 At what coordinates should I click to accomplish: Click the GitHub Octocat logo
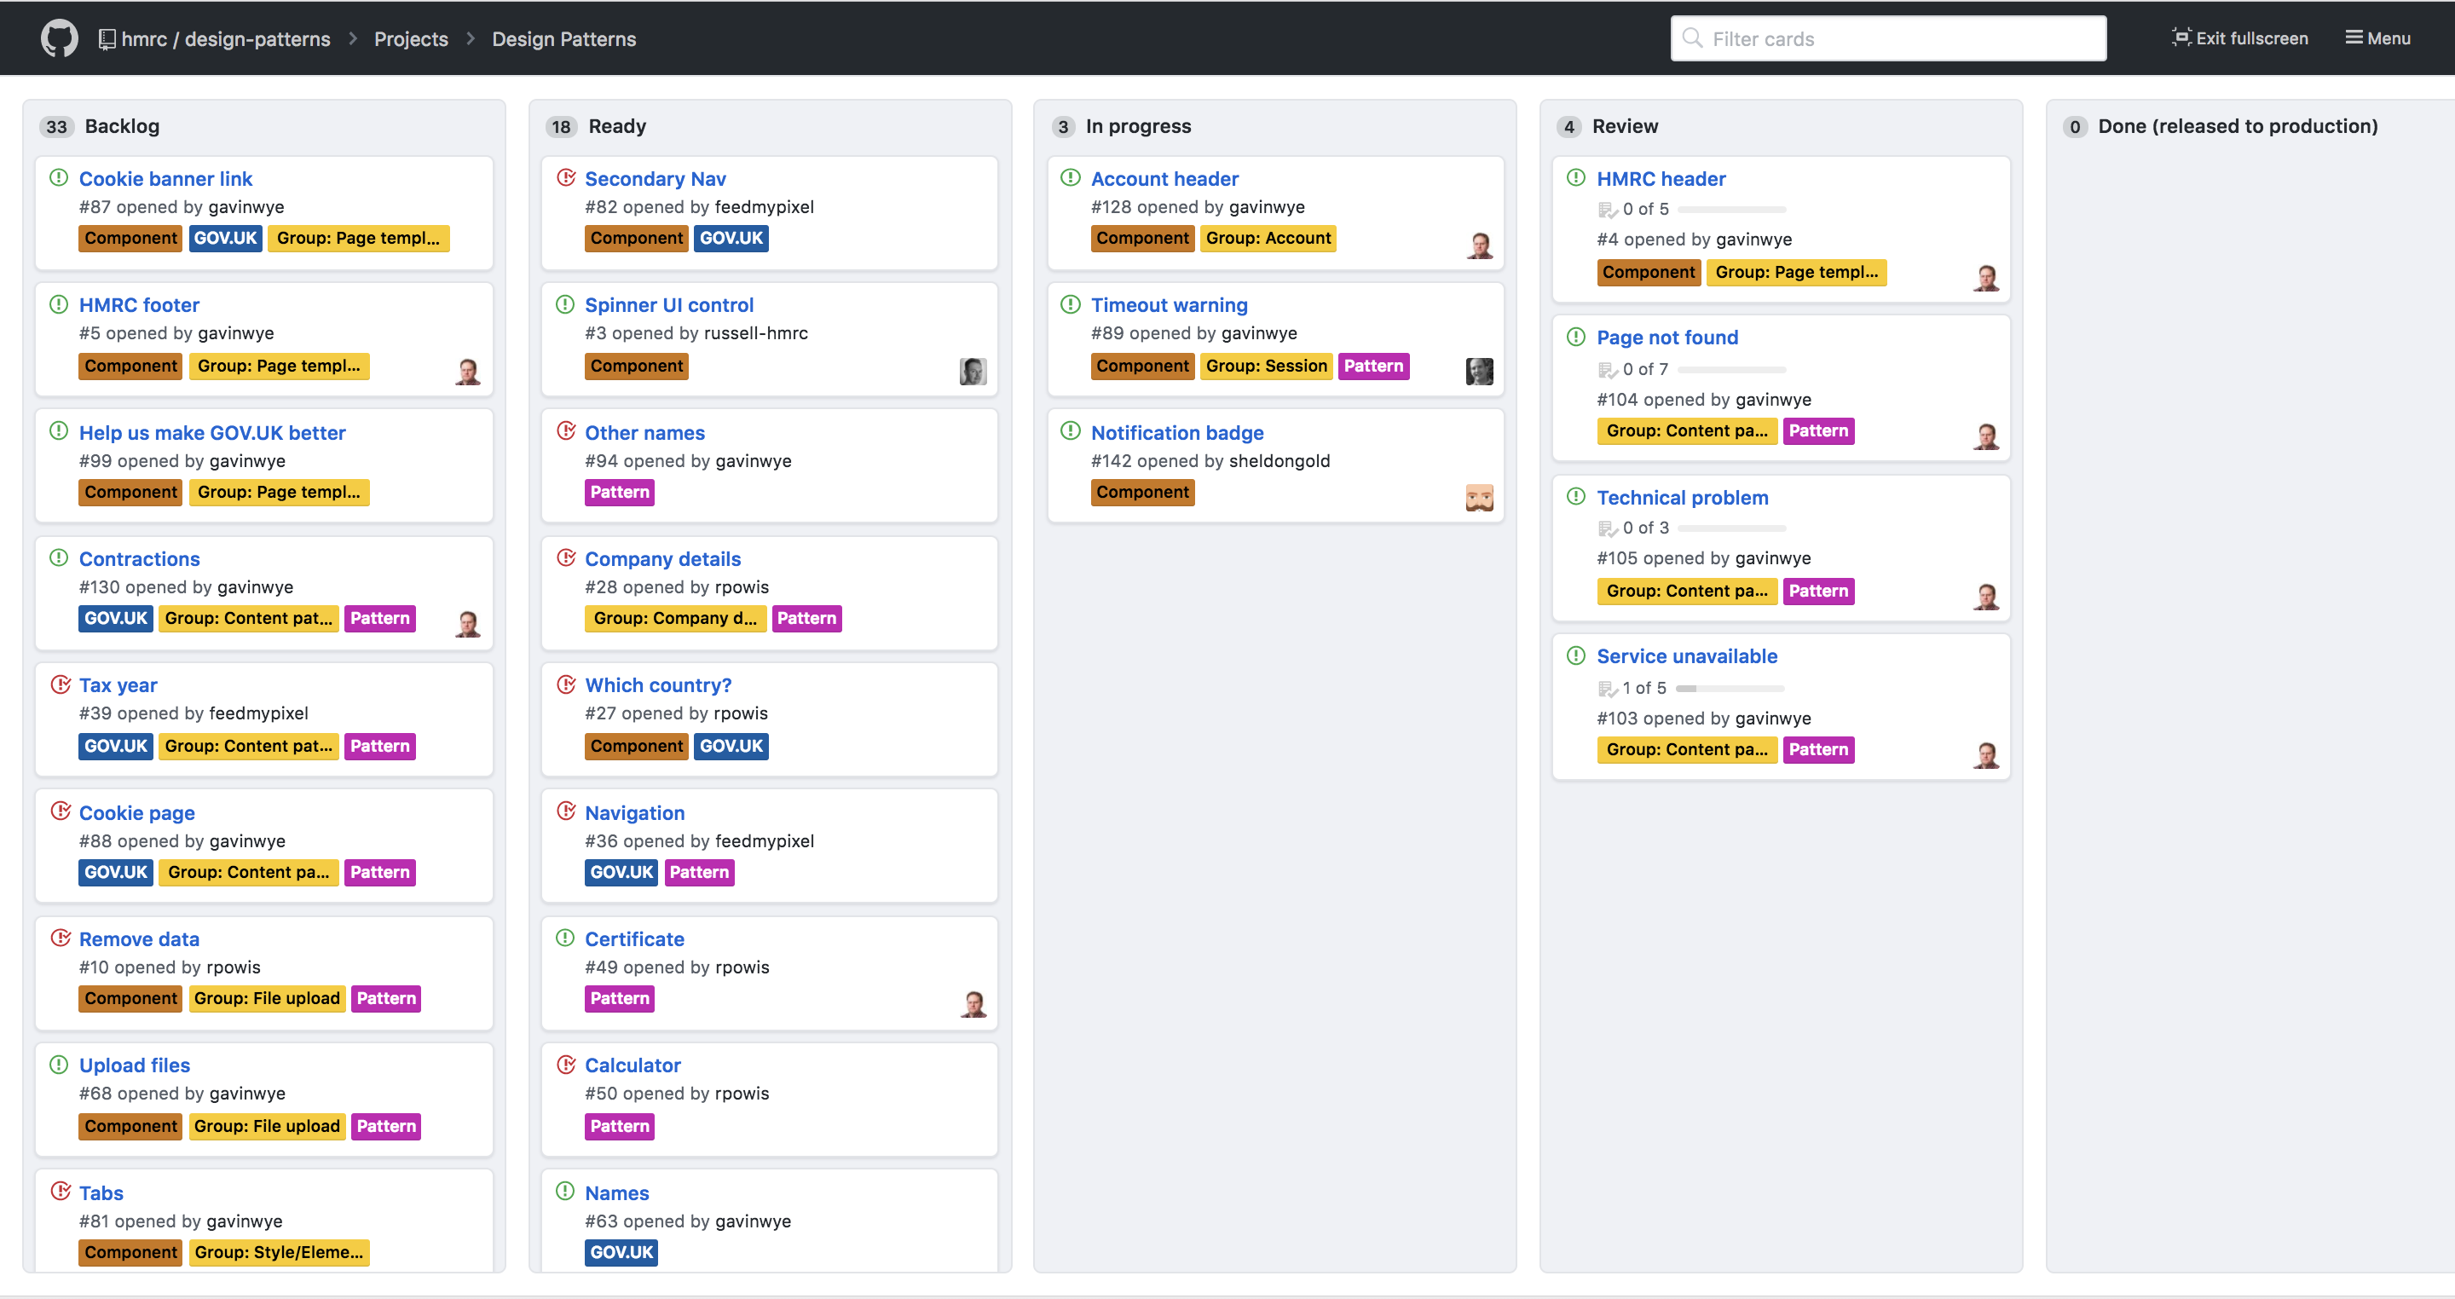59,38
